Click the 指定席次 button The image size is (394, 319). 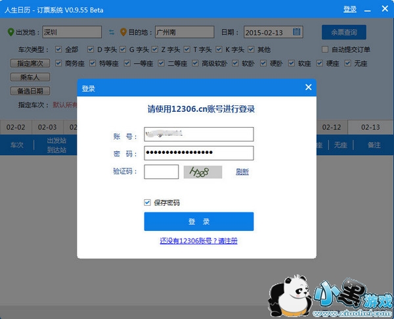[30, 63]
